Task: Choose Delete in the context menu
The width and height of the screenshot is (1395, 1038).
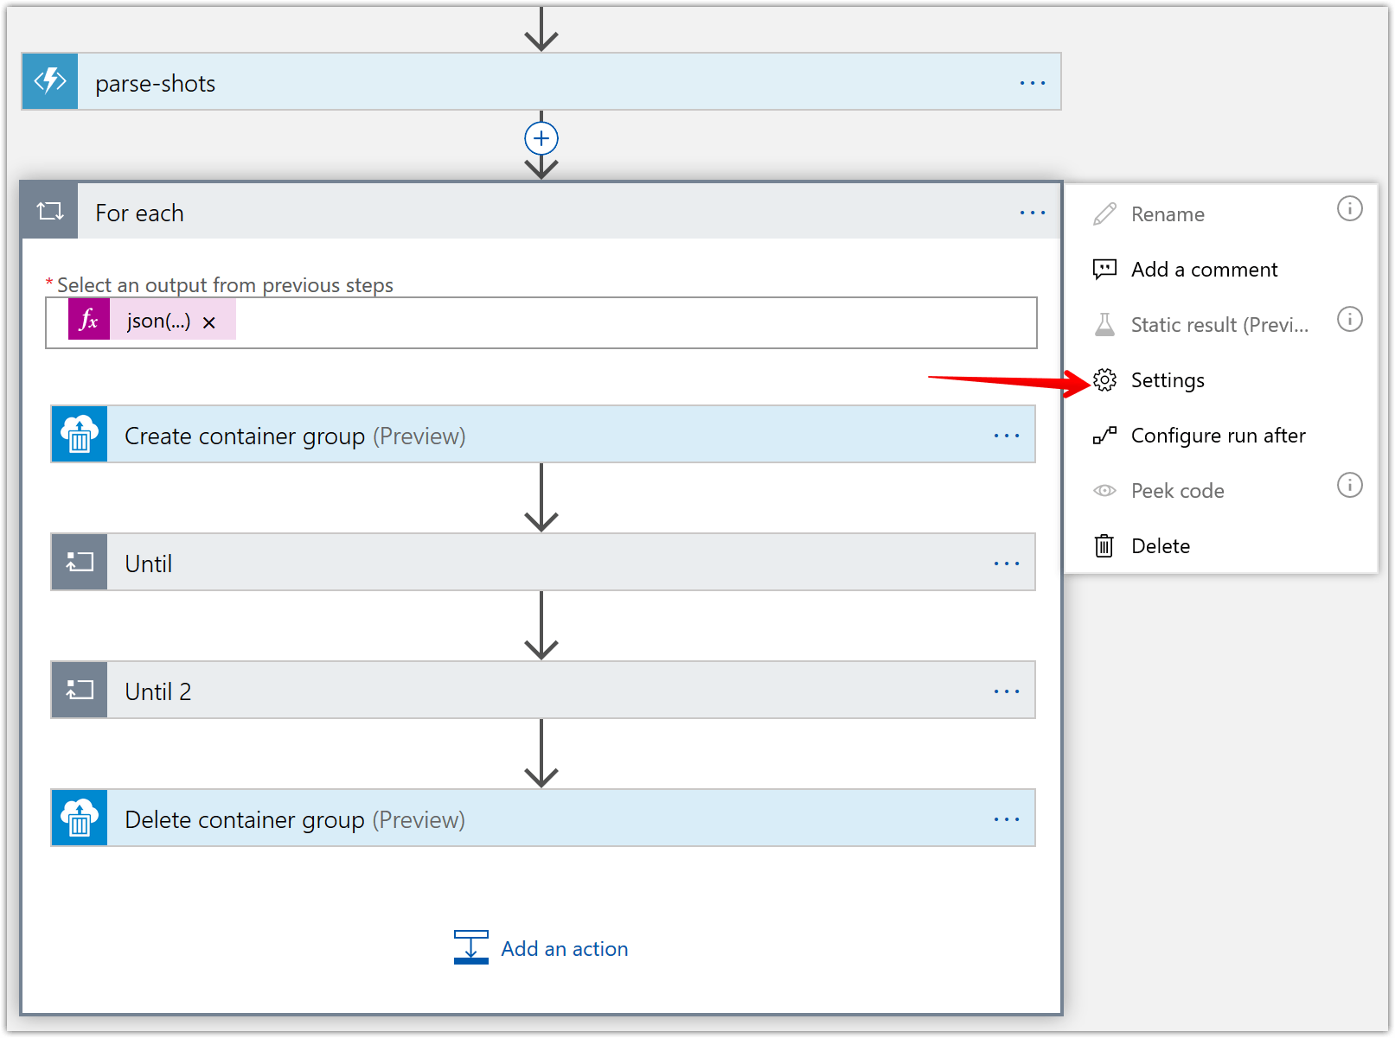Action: pos(1161,545)
